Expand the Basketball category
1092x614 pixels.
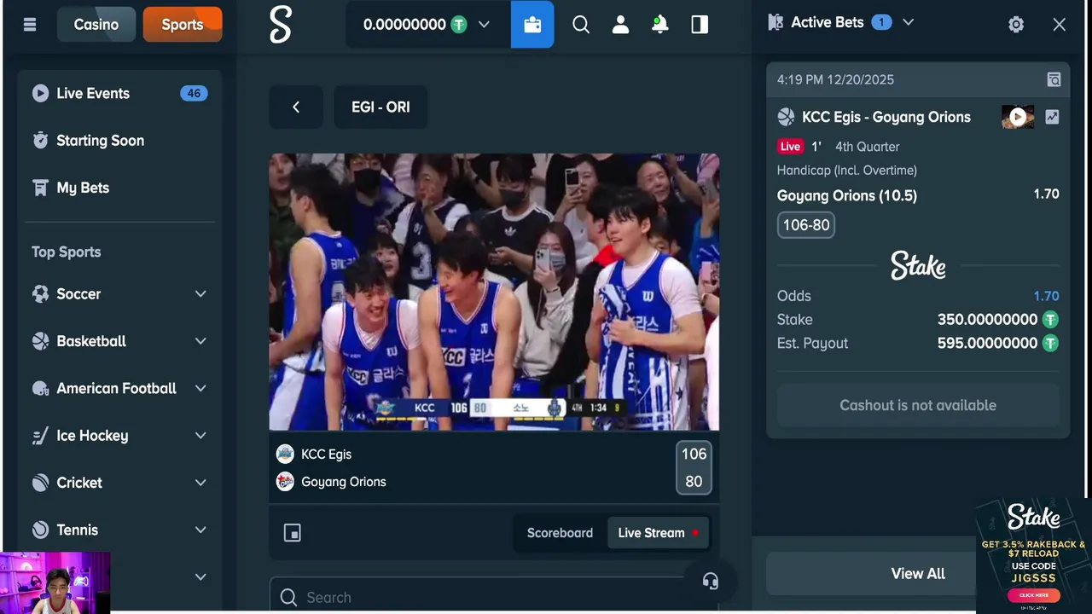[200, 341]
